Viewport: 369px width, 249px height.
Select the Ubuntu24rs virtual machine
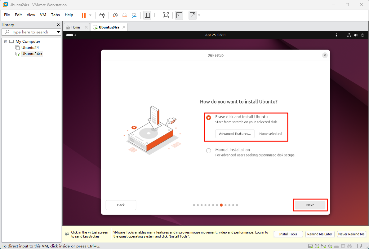click(x=32, y=54)
